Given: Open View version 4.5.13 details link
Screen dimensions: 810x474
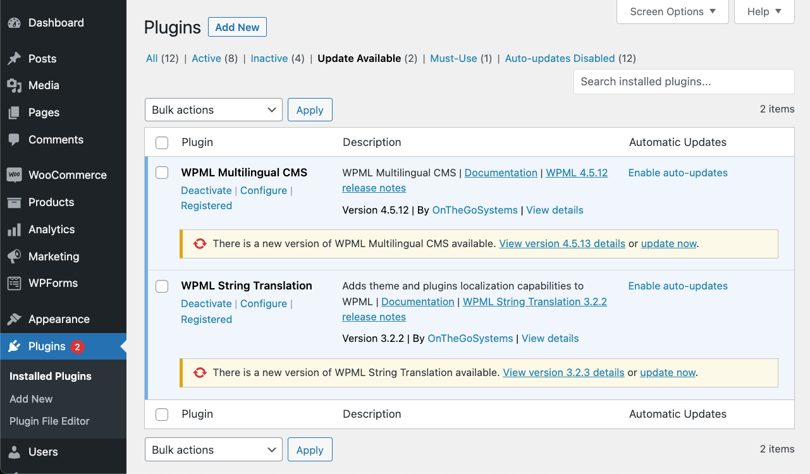Looking at the screenshot, I should tap(562, 243).
